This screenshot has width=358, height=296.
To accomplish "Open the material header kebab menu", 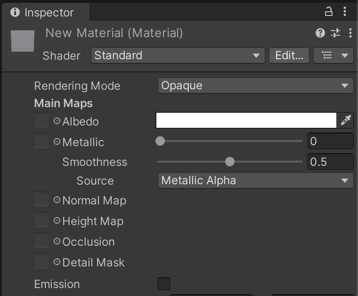I will [x=350, y=33].
